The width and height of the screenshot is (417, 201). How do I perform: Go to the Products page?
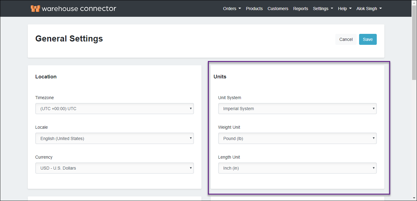254,9
